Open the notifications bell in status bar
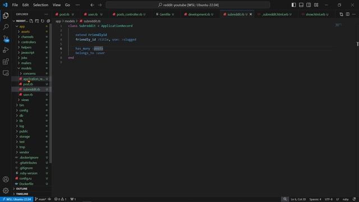Screen dimensions: 359x202 pyautogui.click(x=354, y=199)
